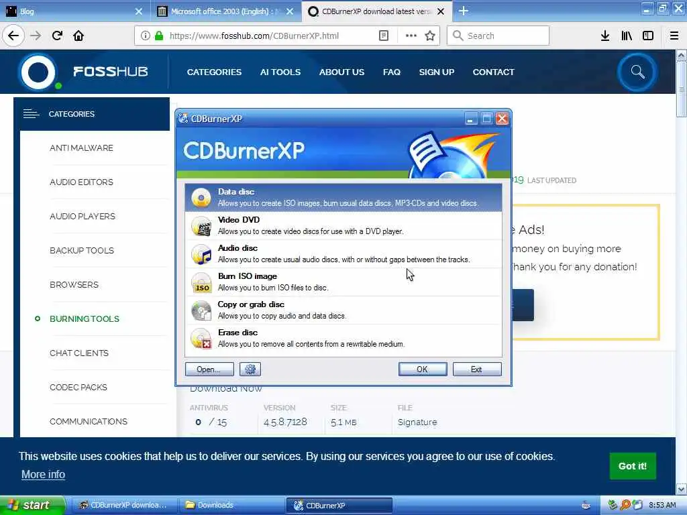
Task: Click the FossHub logo
Action: tap(83, 71)
